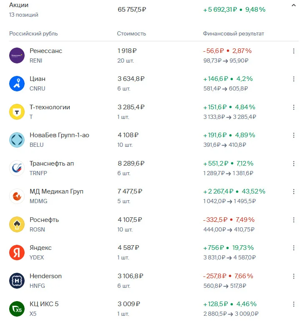Click the НоваБев Групп logo icon

coord(17,140)
